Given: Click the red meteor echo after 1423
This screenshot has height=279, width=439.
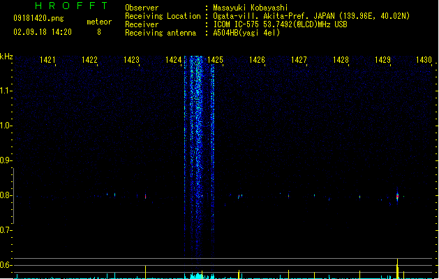Looking at the screenshot, I should coord(146,197).
